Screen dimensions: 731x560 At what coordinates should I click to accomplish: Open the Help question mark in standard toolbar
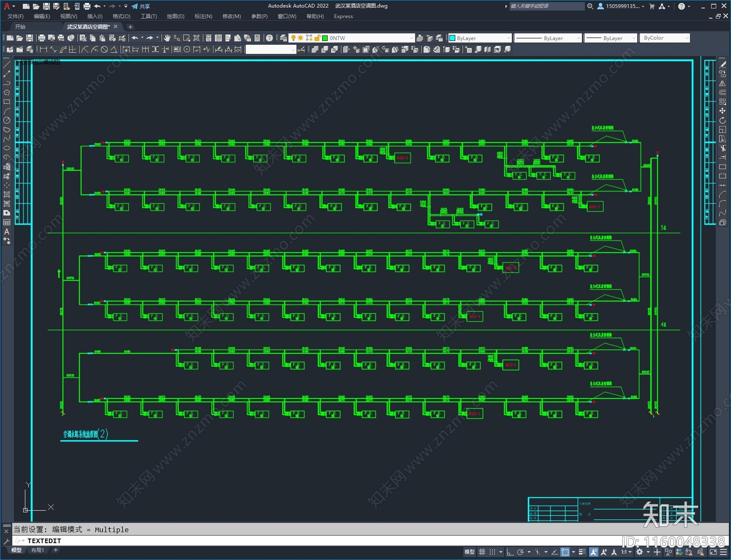[x=270, y=38]
